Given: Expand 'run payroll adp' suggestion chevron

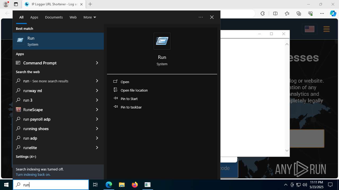Looking at the screenshot, I should pyautogui.click(x=97, y=119).
